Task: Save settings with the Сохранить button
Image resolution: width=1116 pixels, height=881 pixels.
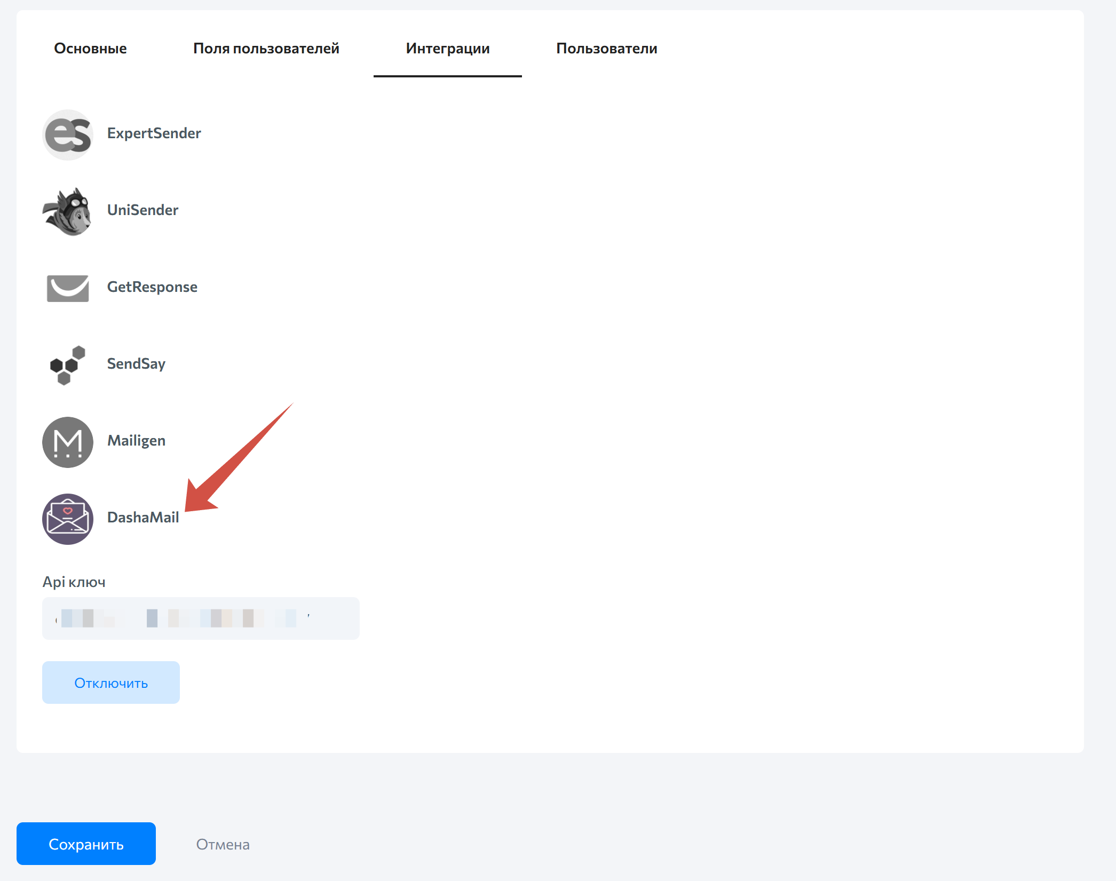Action: pyautogui.click(x=86, y=844)
